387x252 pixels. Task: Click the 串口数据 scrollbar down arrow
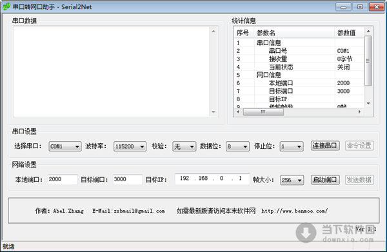[213, 112]
